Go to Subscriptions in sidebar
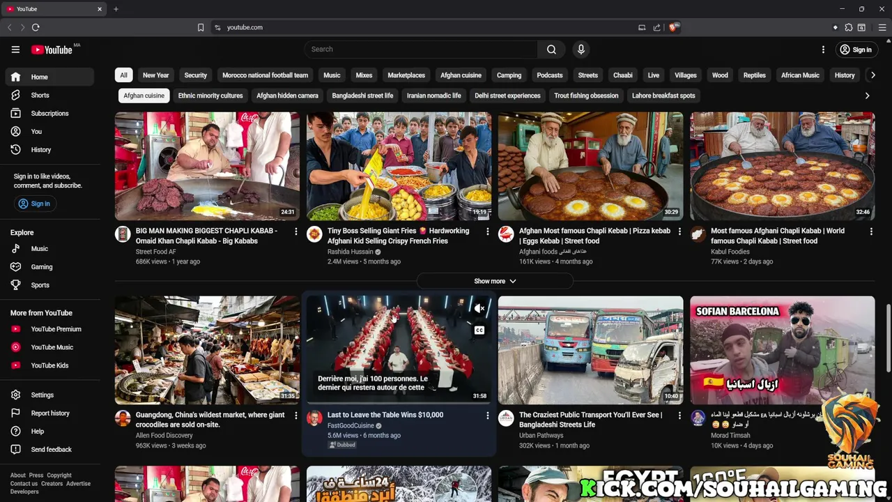 pyautogui.click(x=49, y=113)
